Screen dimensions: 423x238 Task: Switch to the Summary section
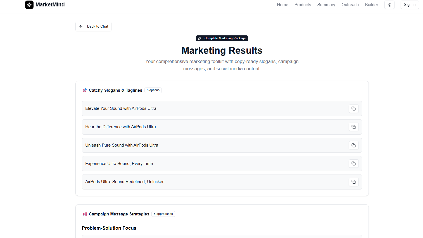click(326, 5)
